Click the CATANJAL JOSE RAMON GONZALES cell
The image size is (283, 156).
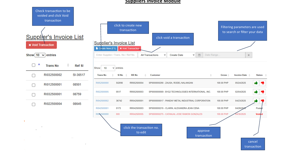click(x=175, y=114)
